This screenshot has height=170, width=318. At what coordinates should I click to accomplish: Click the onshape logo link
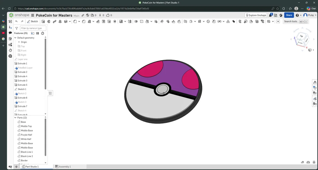(19, 15)
